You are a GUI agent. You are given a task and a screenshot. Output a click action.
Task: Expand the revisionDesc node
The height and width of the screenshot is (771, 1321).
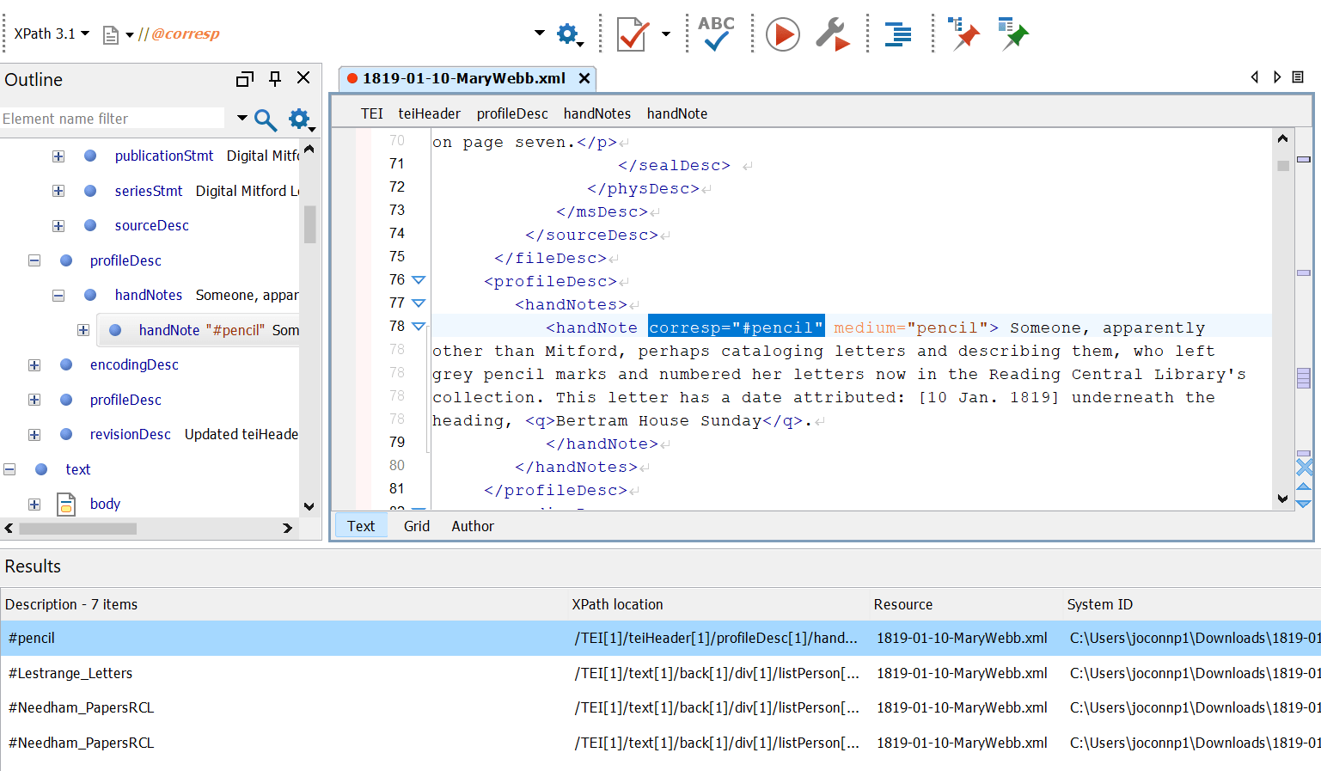34,435
